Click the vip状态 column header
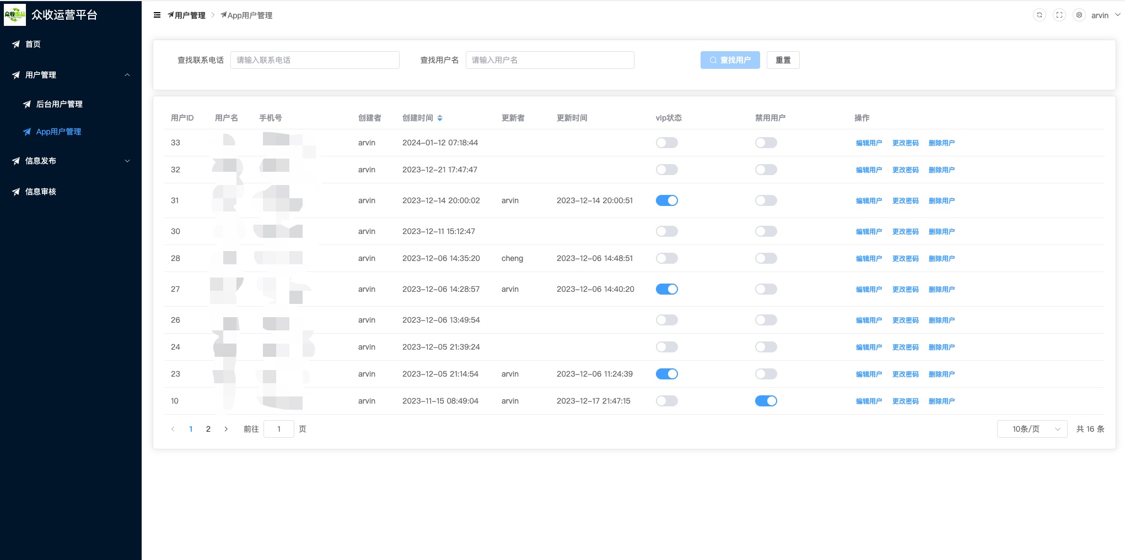The height and width of the screenshot is (560, 1125). (x=669, y=118)
